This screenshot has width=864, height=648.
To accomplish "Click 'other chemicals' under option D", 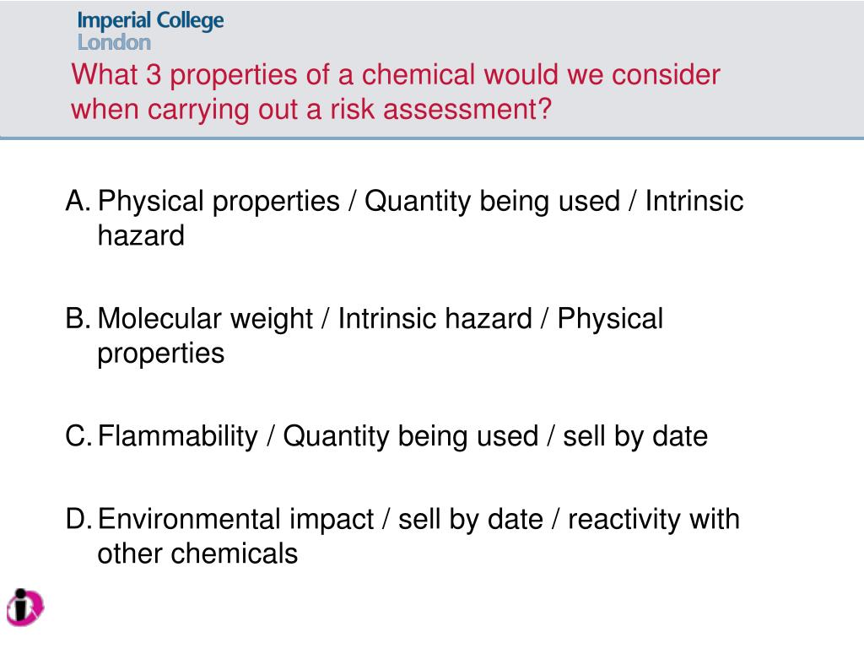I will pyautogui.click(x=197, y=553).
